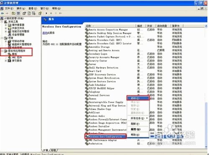Image resolution: width=209 pixels, height=155 pixels.
Task: Sort by the 状态 column header
Action: (151, 26)
